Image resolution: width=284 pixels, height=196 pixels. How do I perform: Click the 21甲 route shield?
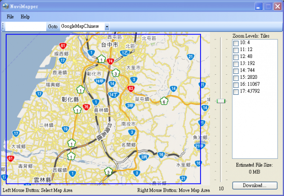coord(200,146)
